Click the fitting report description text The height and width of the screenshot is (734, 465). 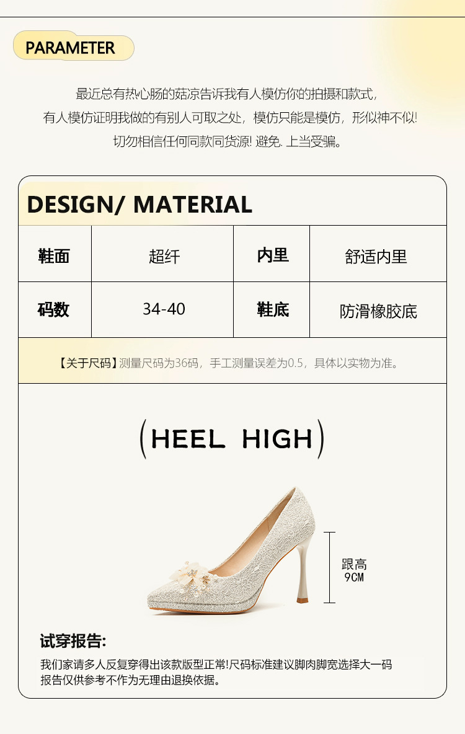(216, 672)
